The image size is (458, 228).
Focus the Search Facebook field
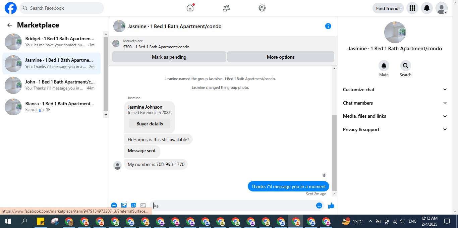pyautogui.click(x=62, y=8)
